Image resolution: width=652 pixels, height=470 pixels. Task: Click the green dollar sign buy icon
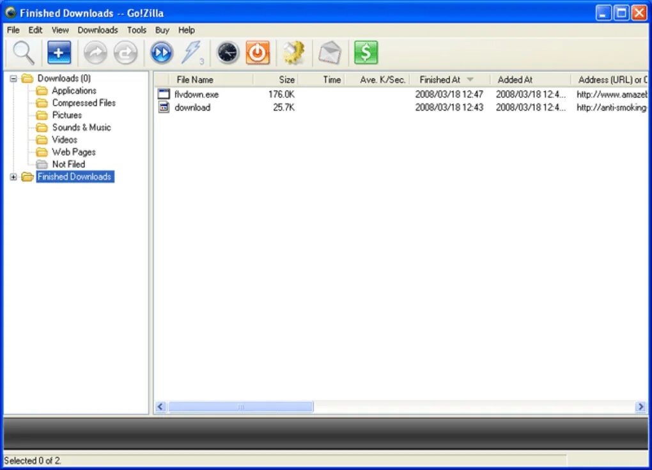click(366, 52)
